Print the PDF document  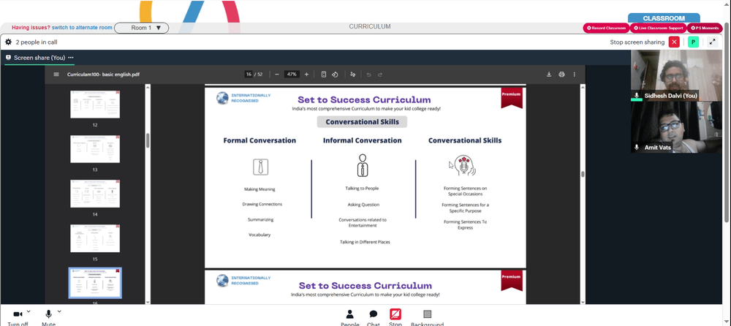pyautogui.click(x=561, y=74)
